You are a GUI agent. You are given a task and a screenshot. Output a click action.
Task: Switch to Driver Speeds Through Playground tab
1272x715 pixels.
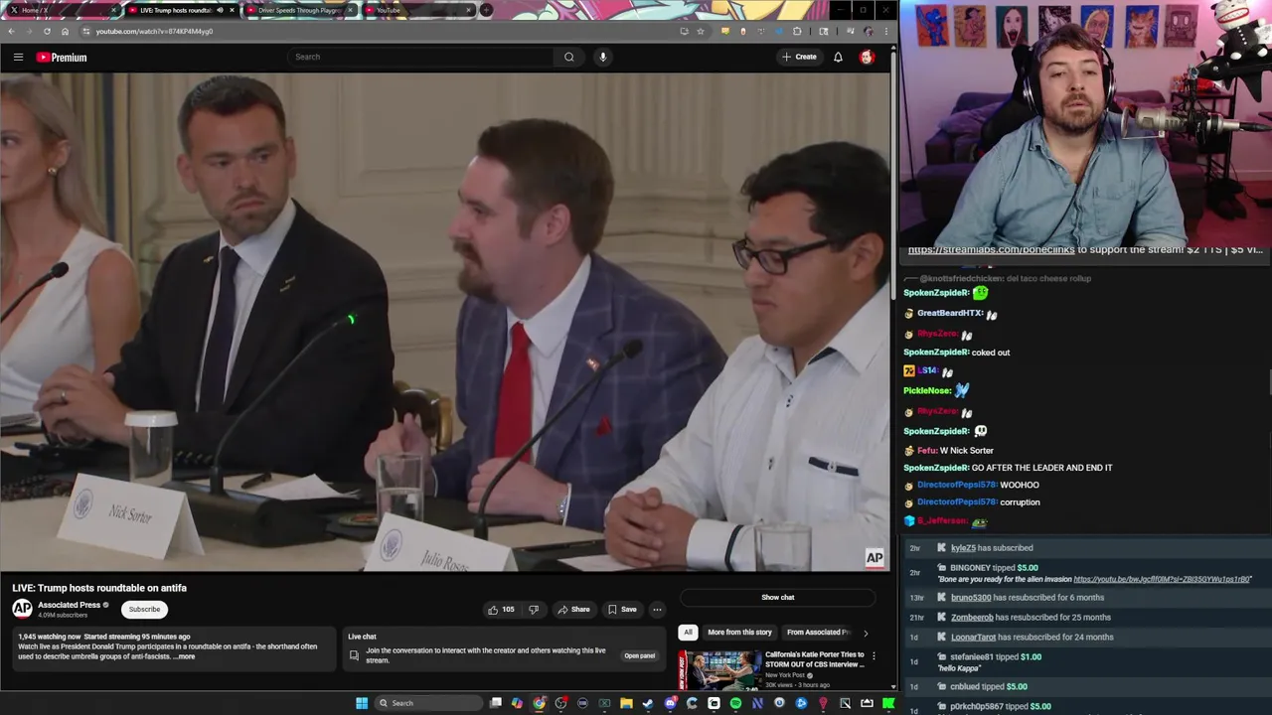(299, 10)
